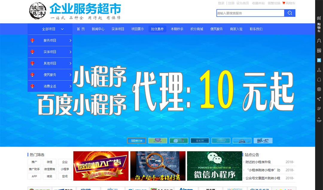Expand the 消费全返 sidebar category
Viewport: 323px width, 190px height.
50,86
